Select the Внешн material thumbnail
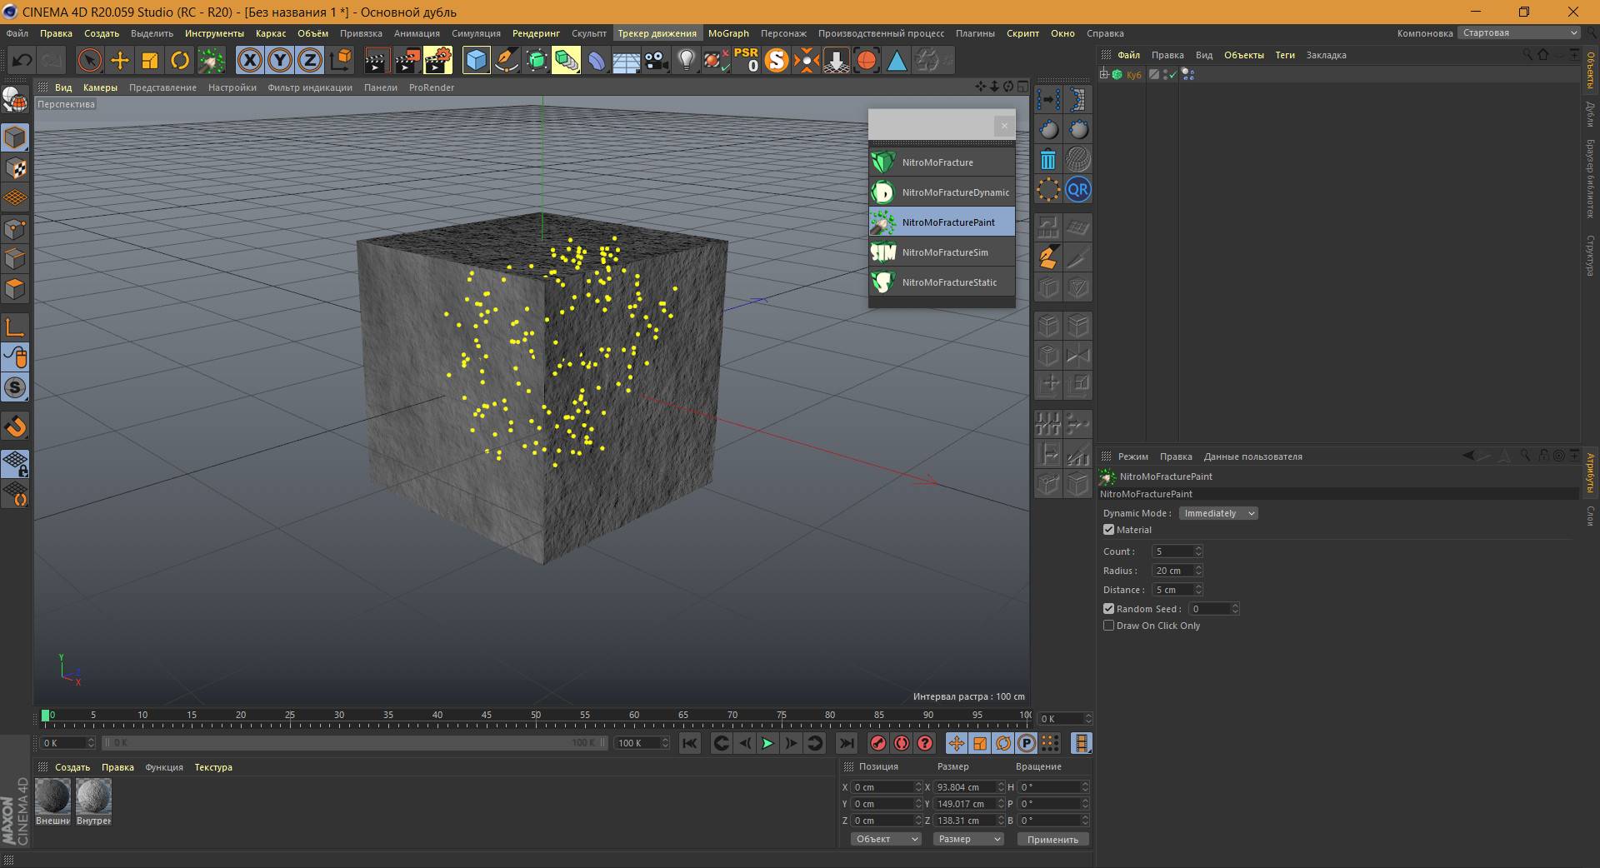 point(53,797)
